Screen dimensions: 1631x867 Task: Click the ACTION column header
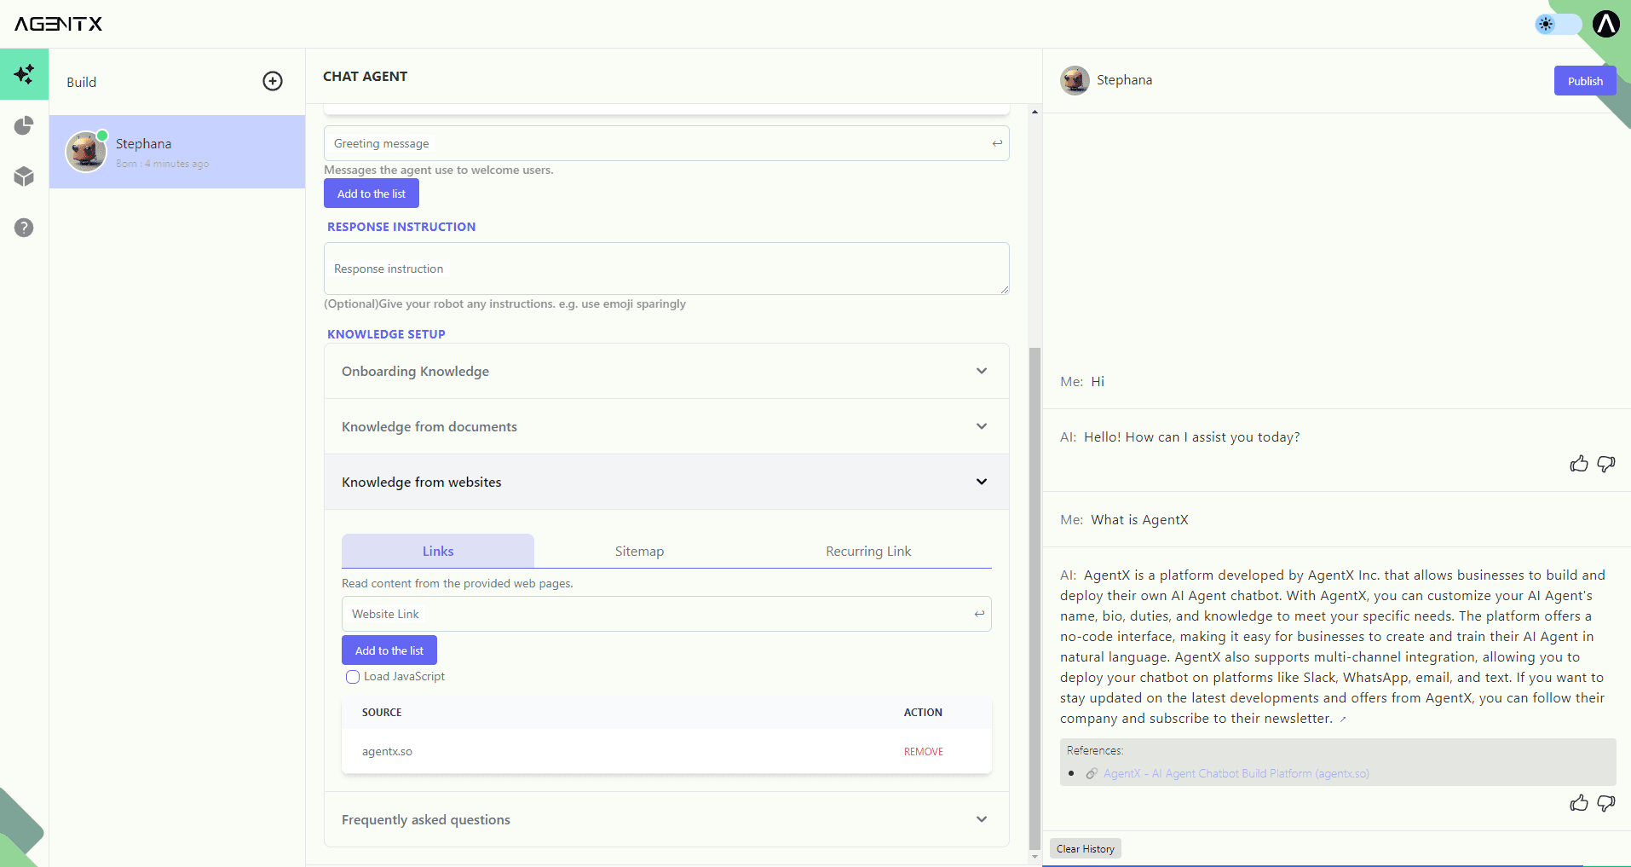923,713
